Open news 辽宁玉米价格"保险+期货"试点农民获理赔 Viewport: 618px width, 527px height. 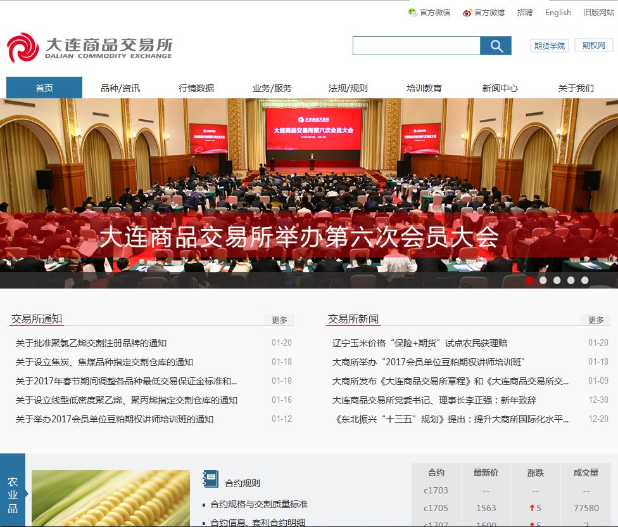tap(420, 343)
